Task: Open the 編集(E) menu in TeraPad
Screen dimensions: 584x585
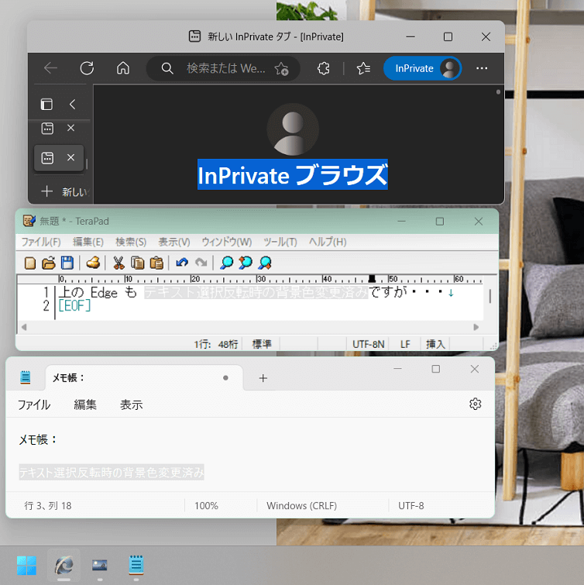Action: click(x=88, y=242)
